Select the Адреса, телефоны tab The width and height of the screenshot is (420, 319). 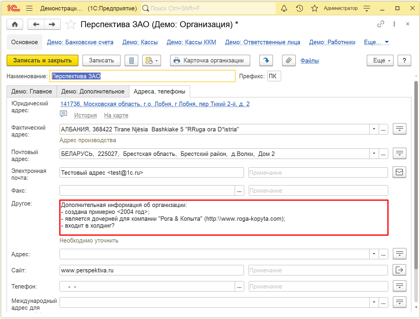coord(160,91)
